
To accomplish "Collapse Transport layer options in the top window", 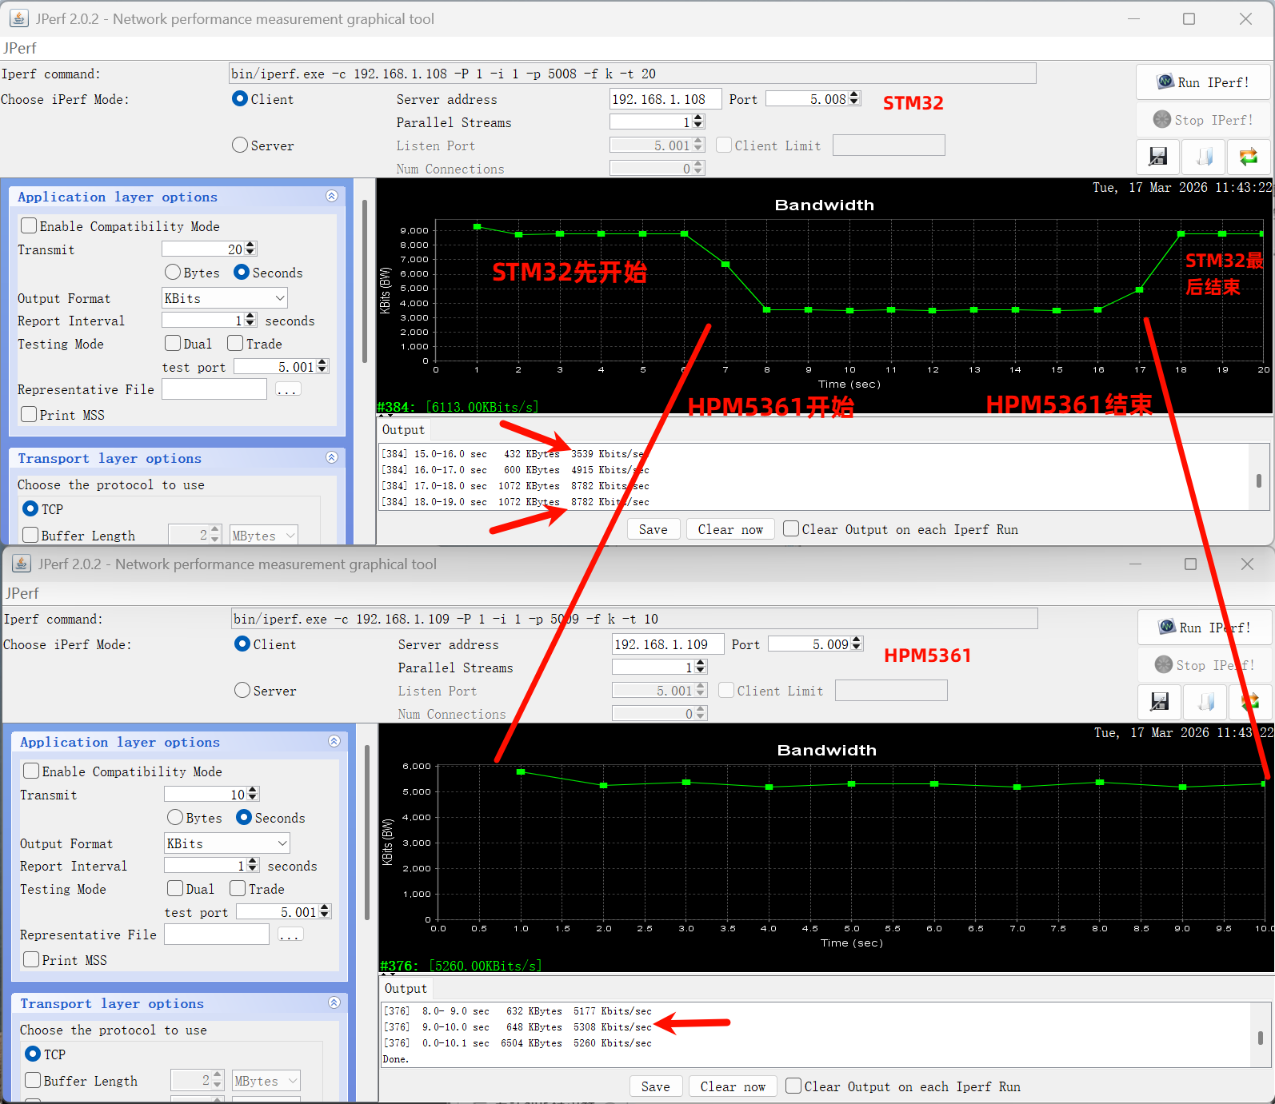I will pyautogui.click(x=332, y=458).
